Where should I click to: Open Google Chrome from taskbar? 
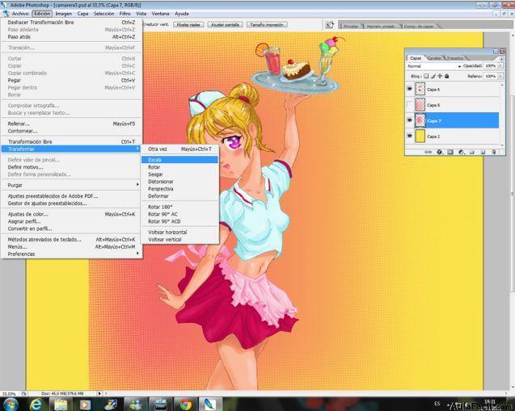[186, 405]
